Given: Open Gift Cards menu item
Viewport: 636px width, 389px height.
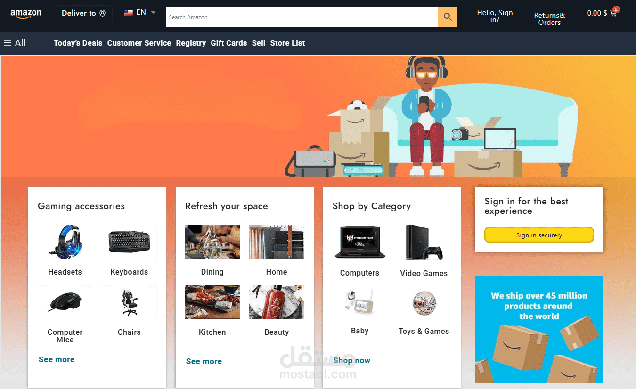Looking at the screenshot, I should 228,43.
